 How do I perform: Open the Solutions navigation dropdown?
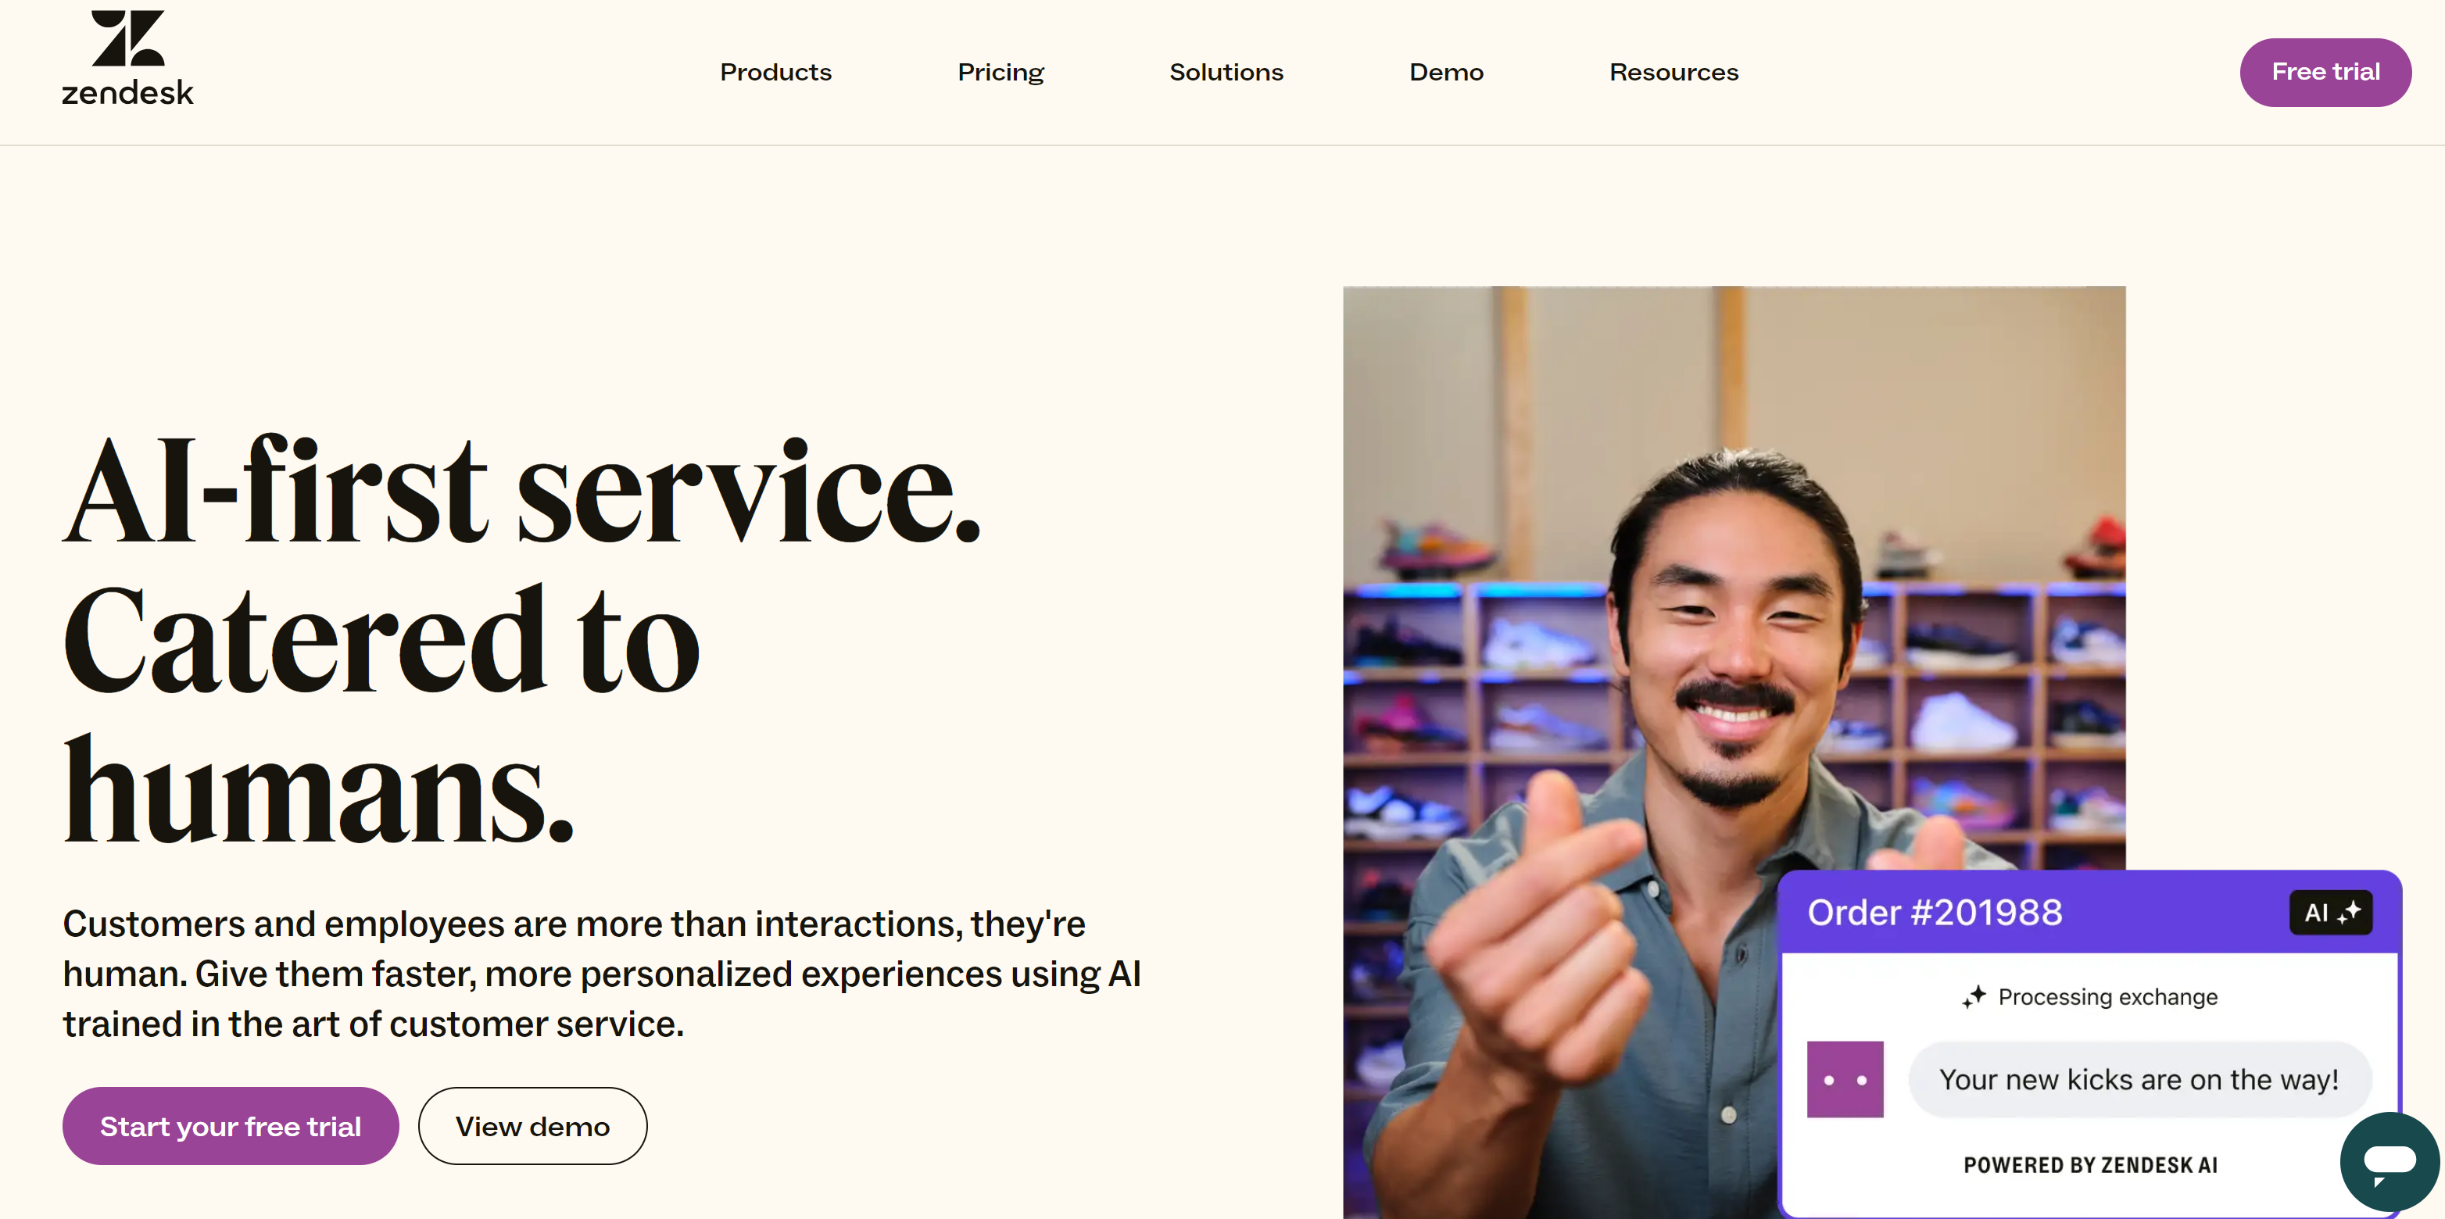1227,72
